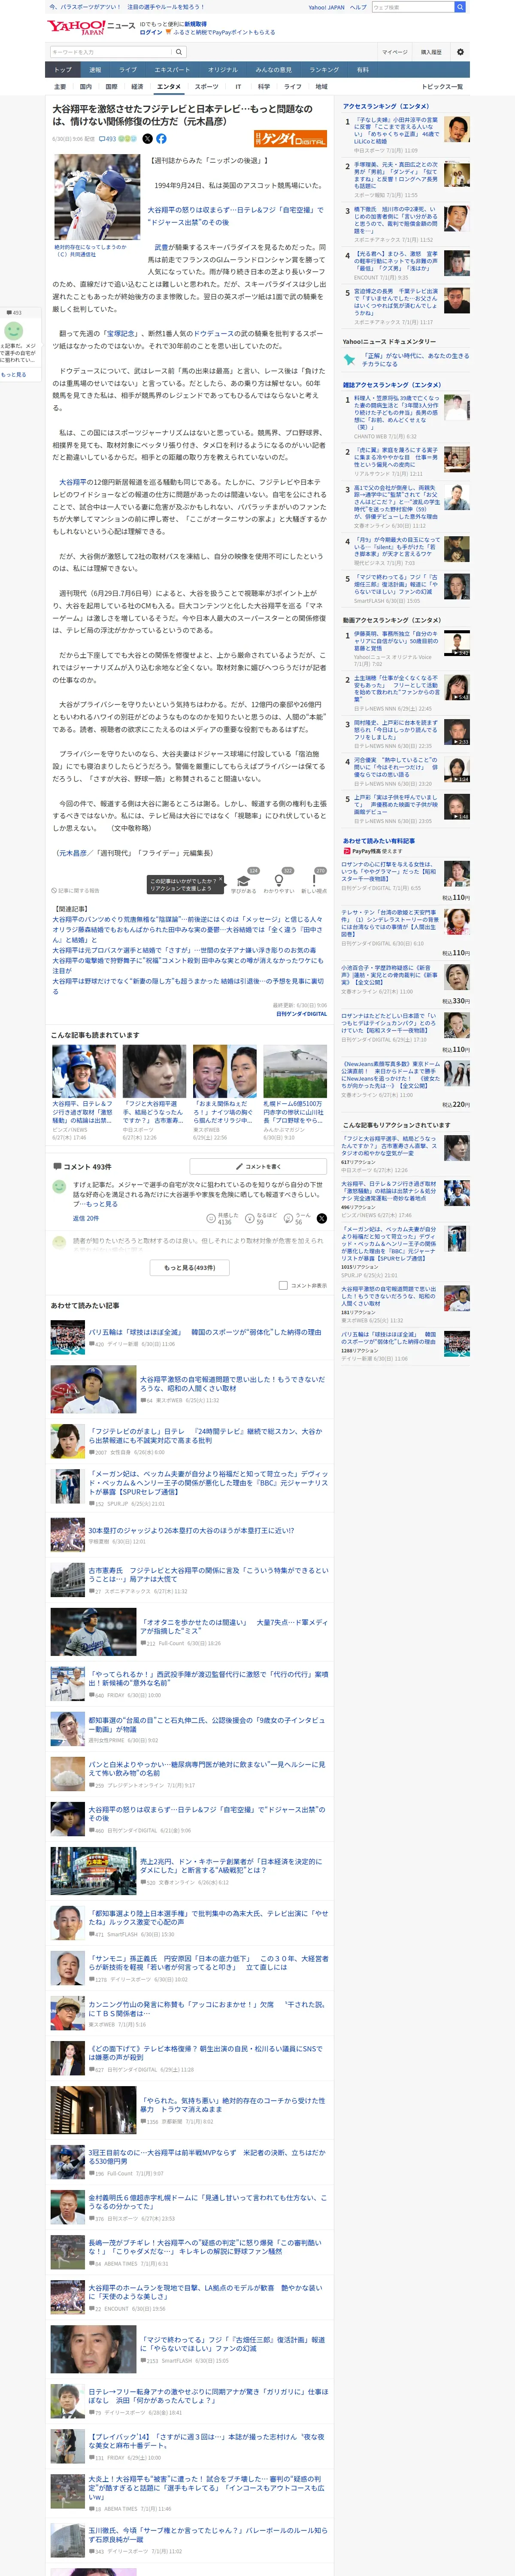This screenshot has height=2576, width=515.
Task: Open the ランキング navigation tab
Action: pos(324,70)
